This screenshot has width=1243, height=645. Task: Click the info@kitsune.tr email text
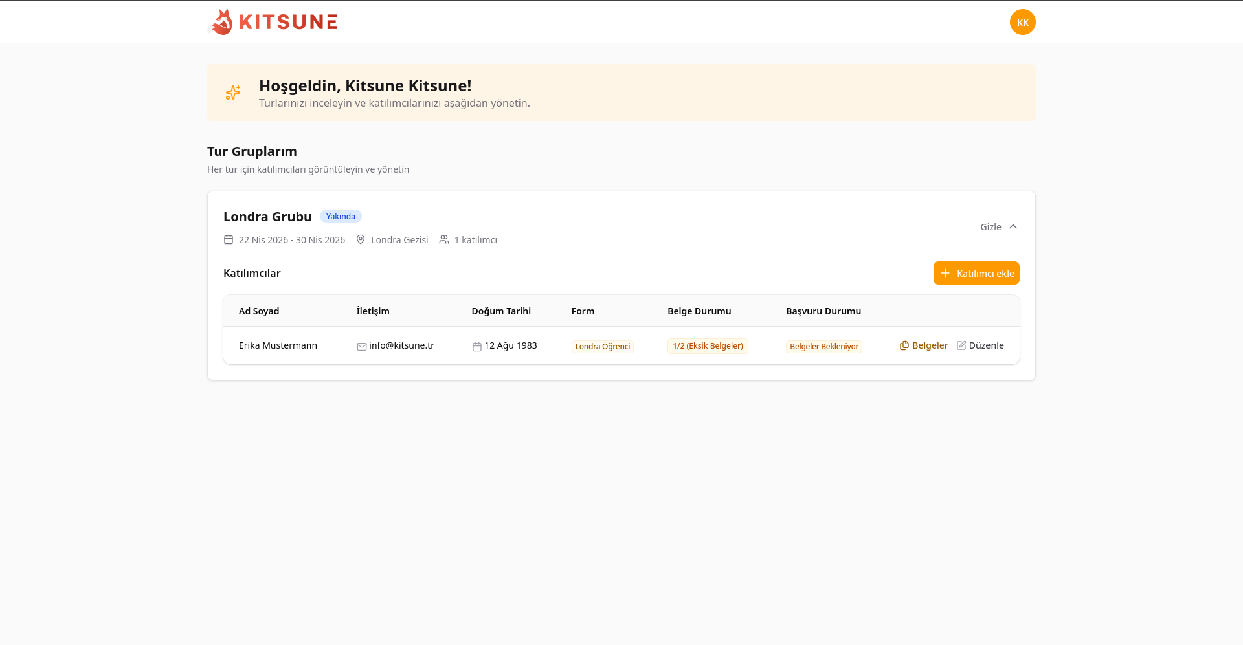tap(401, 345)
